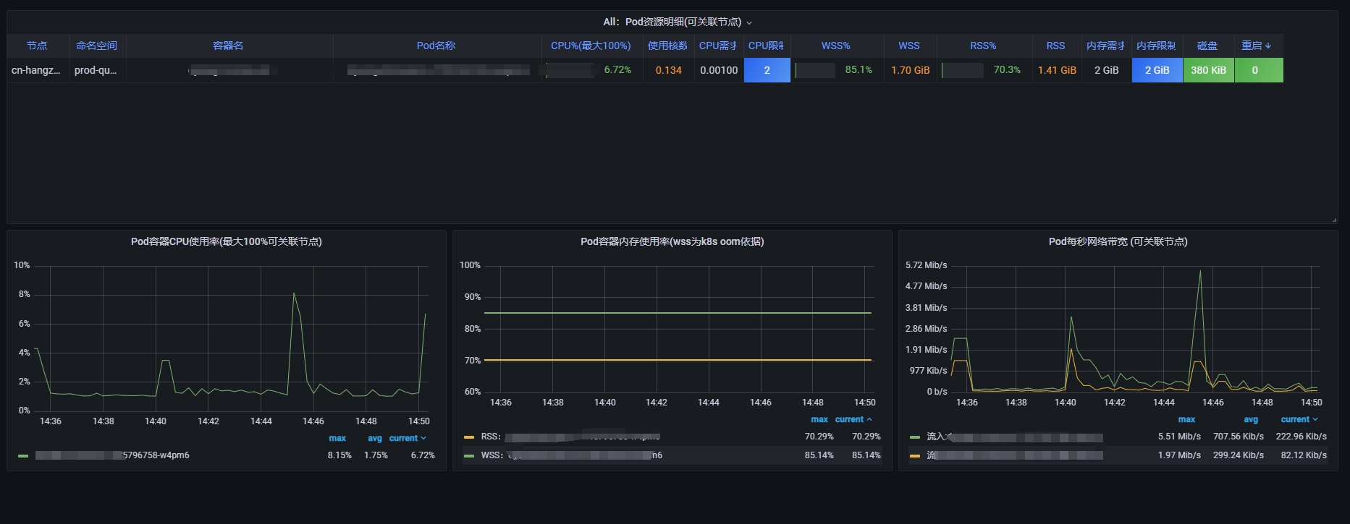Sort table by the Pod名称 column header
1350x524 pixels.
436,46
